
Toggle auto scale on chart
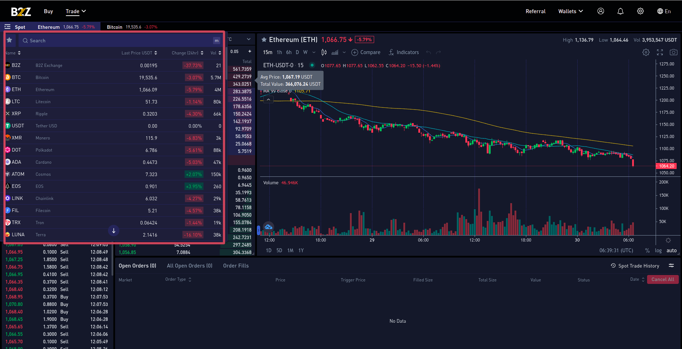(672, 250)
